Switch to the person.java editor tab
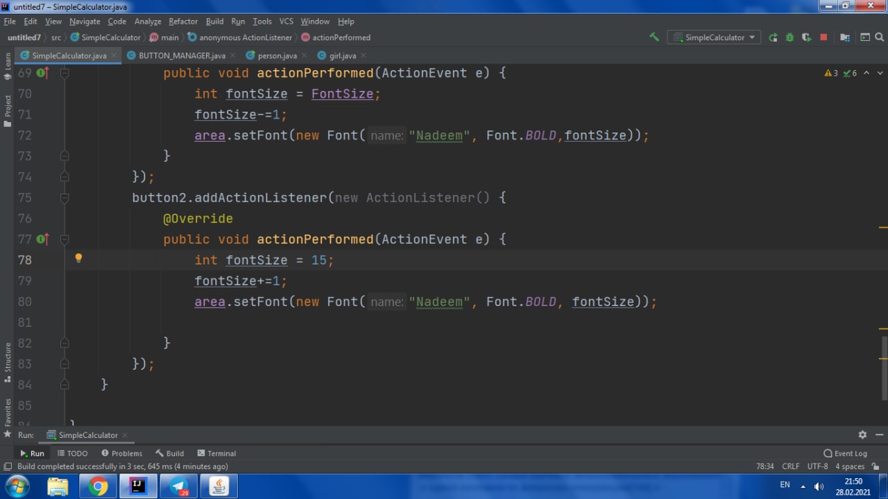888x499 pixels. pyautogui.click(x=277, y=56)
